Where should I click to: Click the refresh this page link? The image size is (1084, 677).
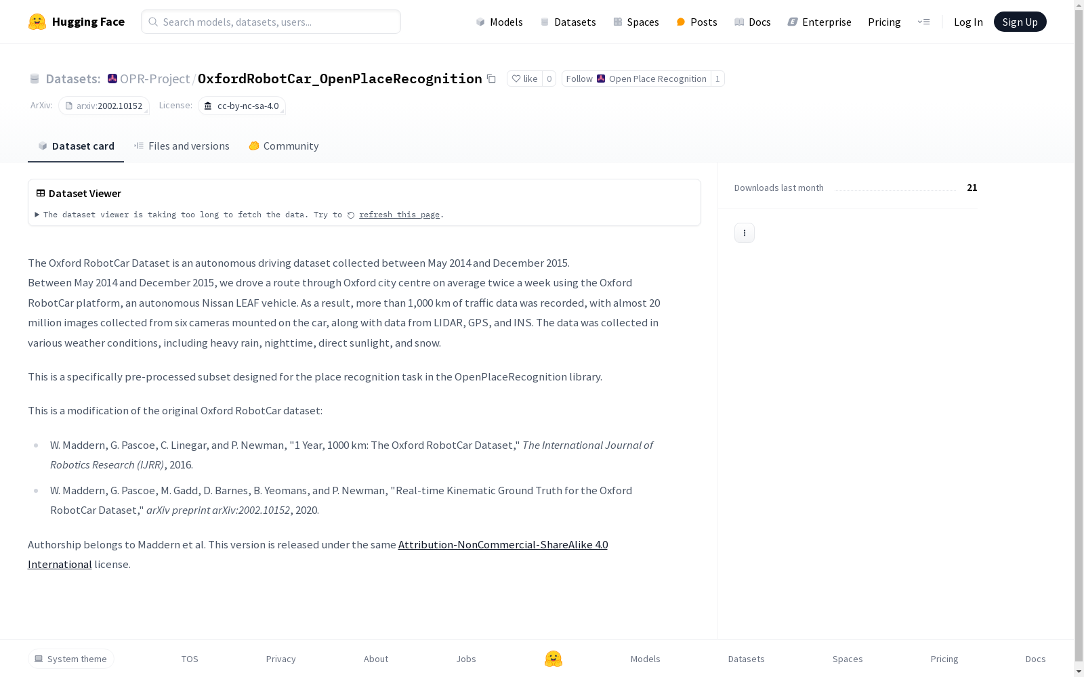click(399, 215)
